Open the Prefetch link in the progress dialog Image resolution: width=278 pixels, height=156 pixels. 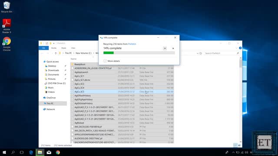coord(132,44)
